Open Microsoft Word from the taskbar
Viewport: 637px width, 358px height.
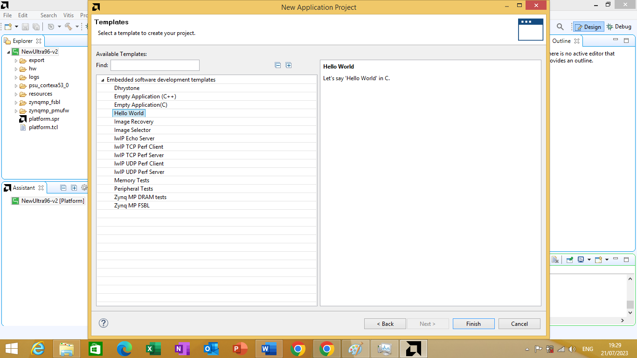(269, 349)
